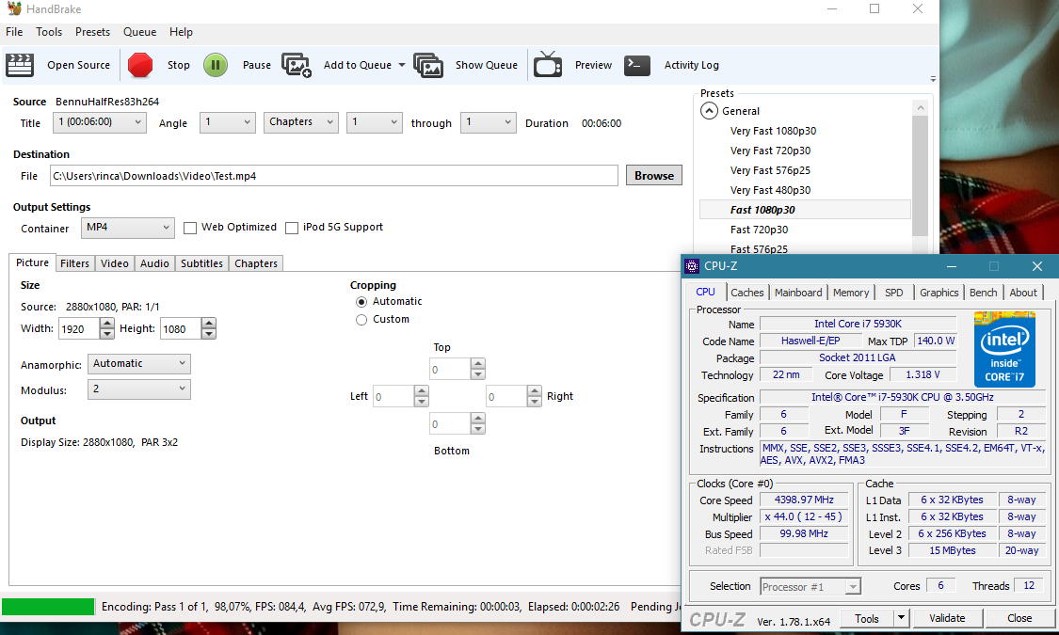Decrease Height value with down arrow

(x=209, y=334)
